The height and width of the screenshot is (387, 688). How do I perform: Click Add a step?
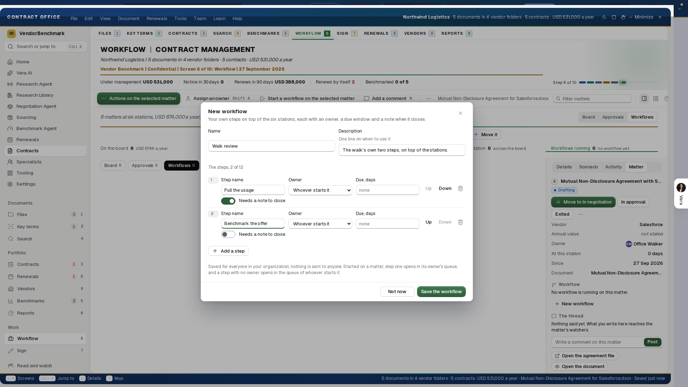point(228,251)
